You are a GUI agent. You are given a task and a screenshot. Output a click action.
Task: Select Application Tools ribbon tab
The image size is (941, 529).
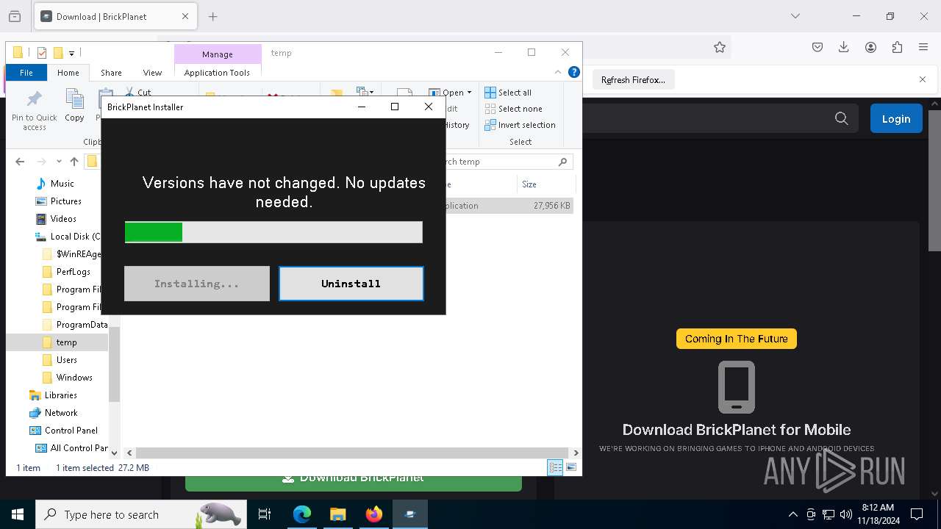click(x=217, y=73)
